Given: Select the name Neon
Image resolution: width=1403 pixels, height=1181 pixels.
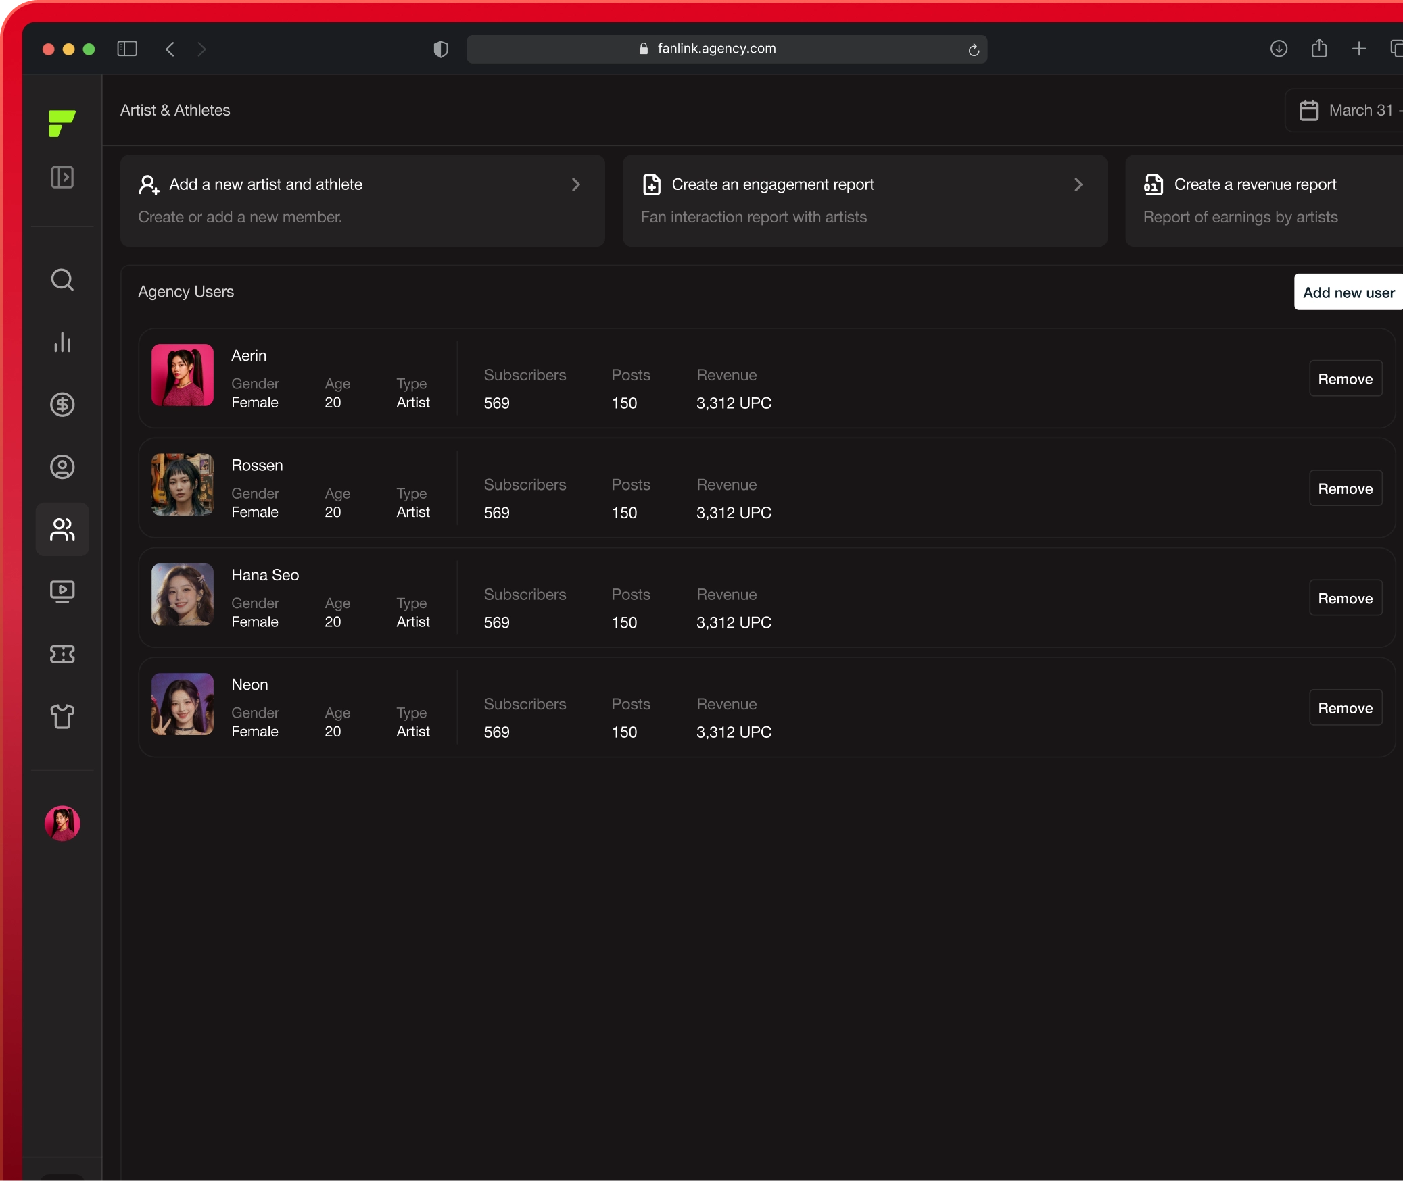Looking at the screenshot, I should tap(249, 684).
